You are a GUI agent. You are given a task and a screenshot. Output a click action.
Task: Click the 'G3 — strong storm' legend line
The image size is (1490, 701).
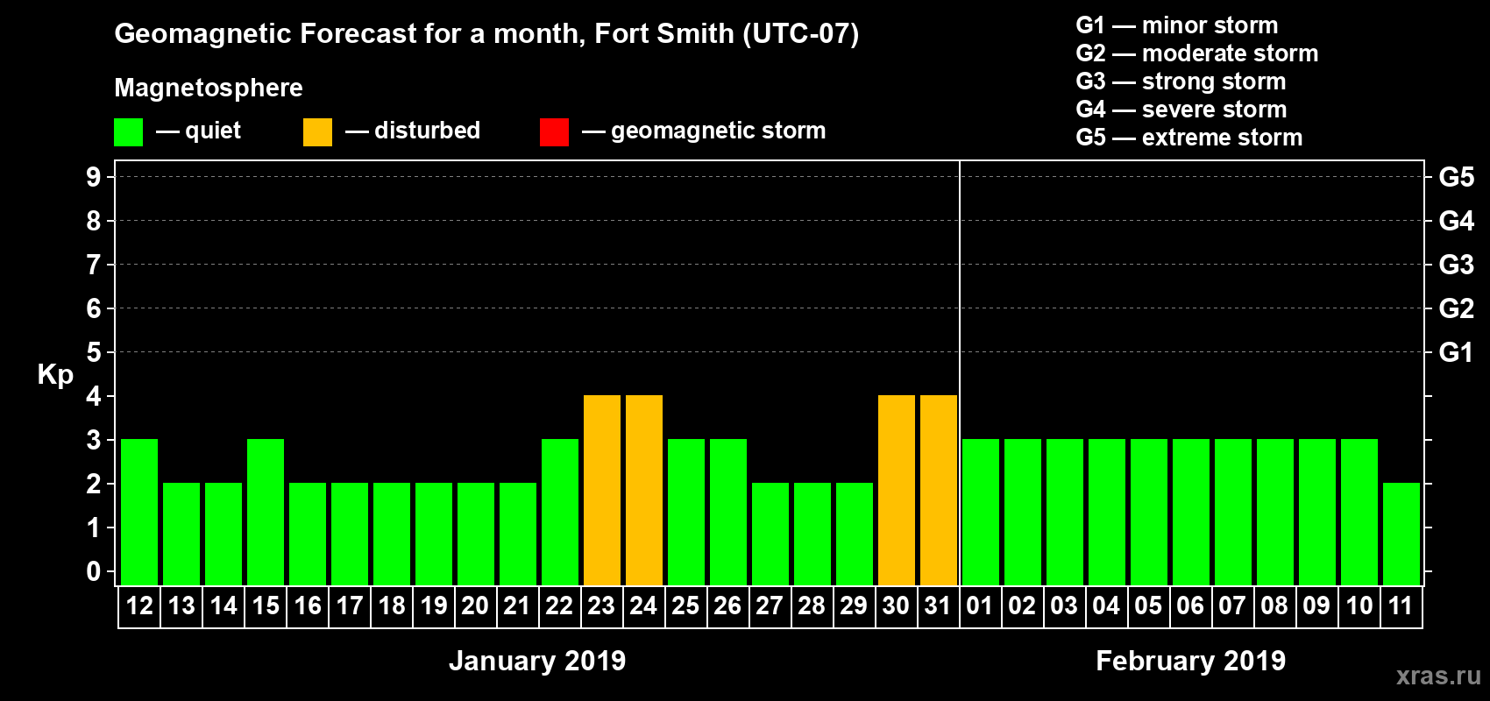1181,81
